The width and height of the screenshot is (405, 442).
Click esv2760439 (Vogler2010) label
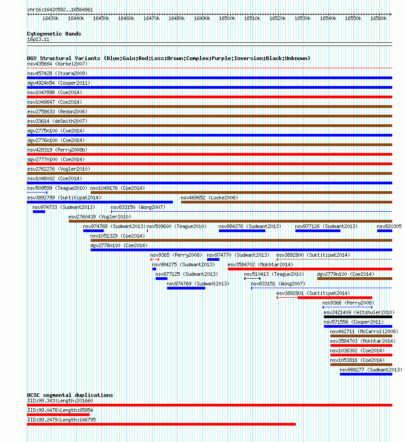tap(100, 217)
